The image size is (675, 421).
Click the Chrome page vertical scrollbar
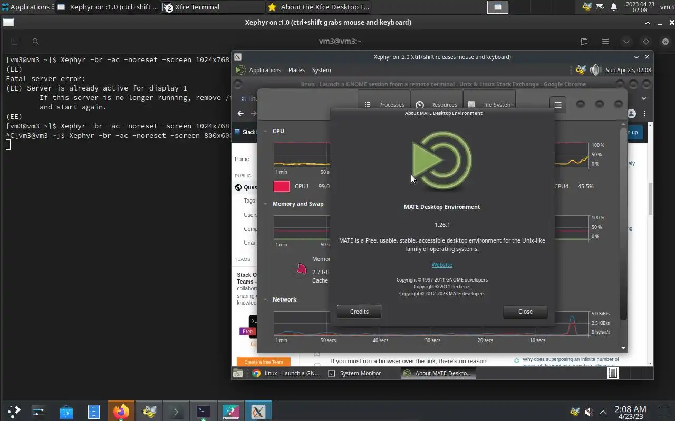[651, 198]
